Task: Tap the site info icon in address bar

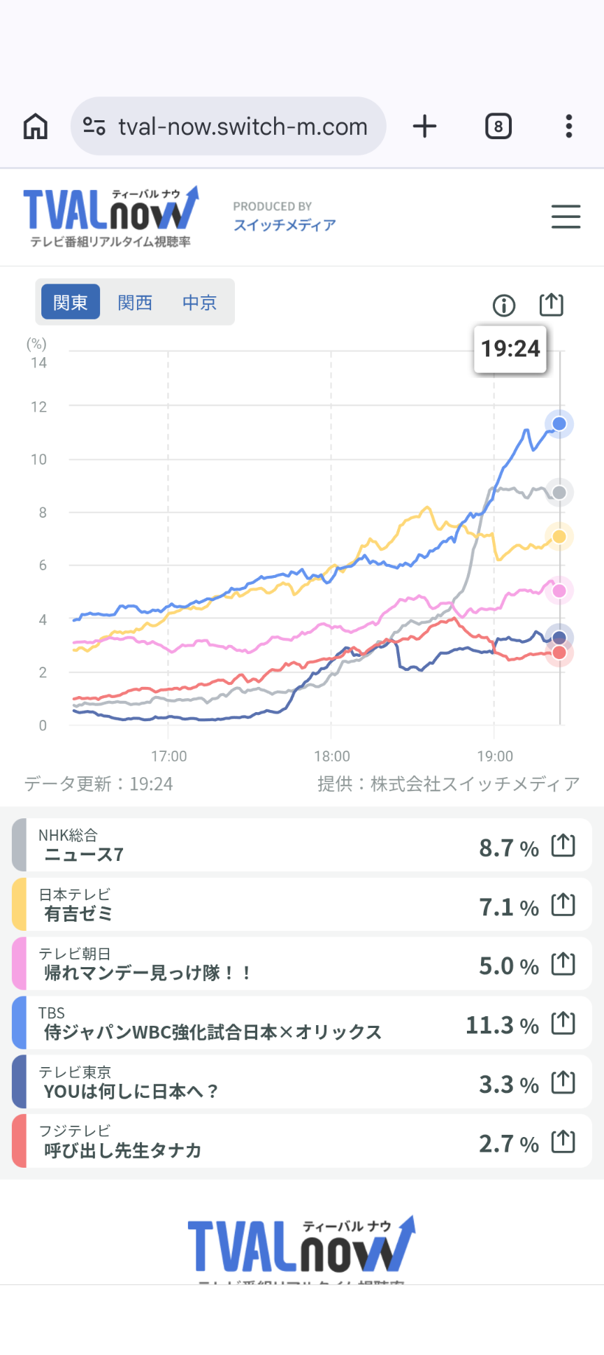Action: pyautogui.click(x=94, y=126)
